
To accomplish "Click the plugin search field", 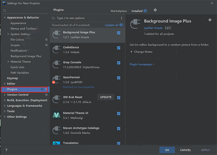I will click(87, 18).
